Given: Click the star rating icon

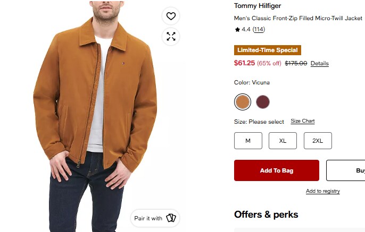Looking at the screenshot, I should [237, 30].
